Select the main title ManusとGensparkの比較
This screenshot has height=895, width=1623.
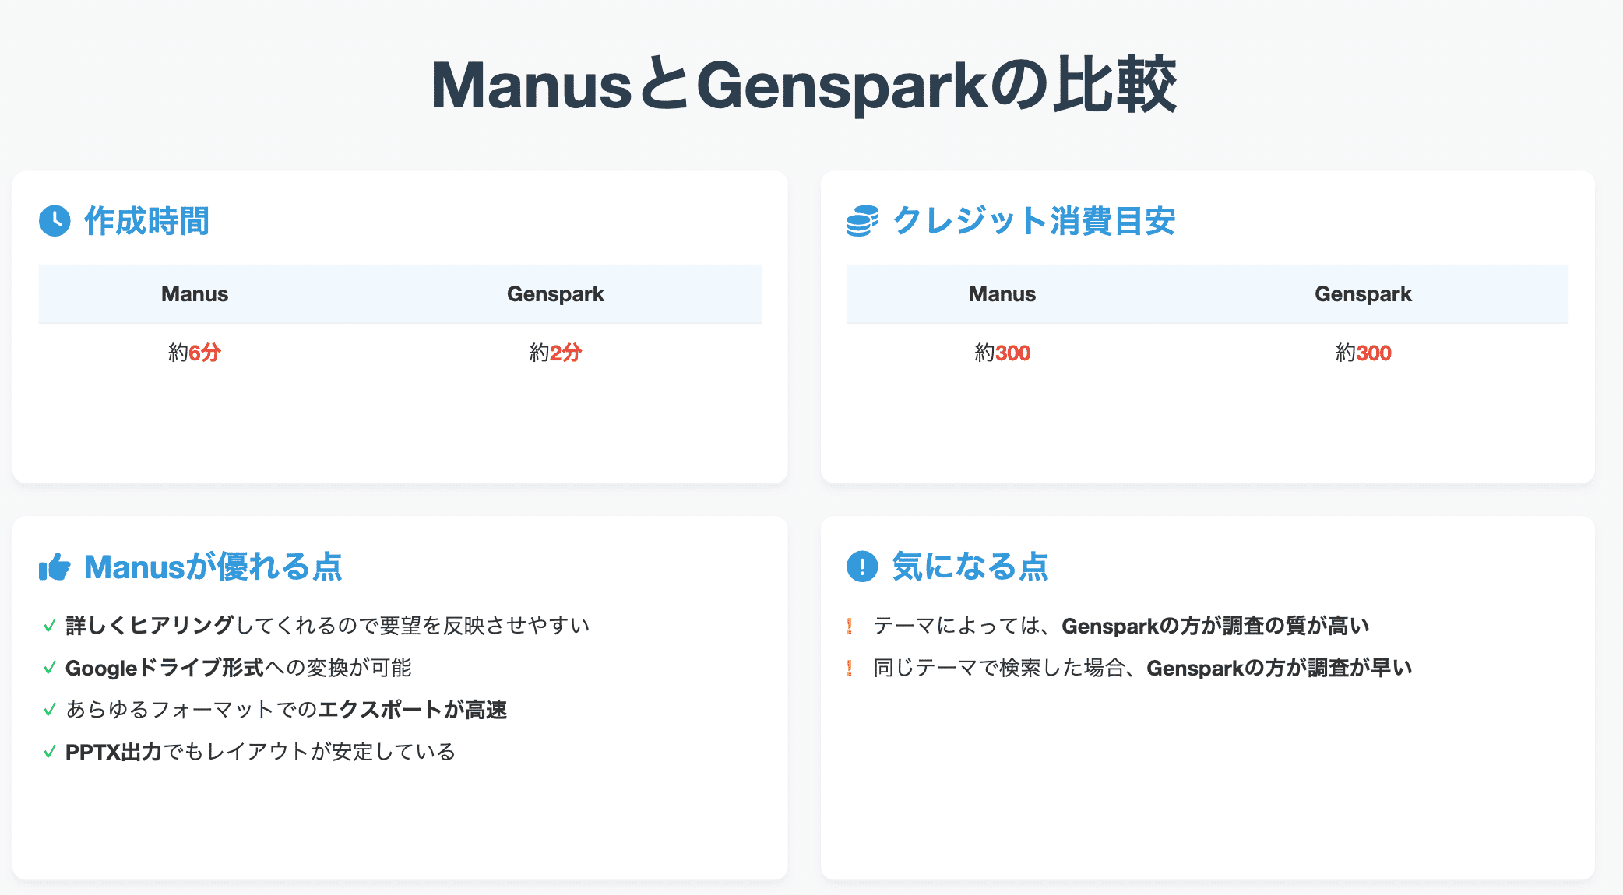coord(804,85)
